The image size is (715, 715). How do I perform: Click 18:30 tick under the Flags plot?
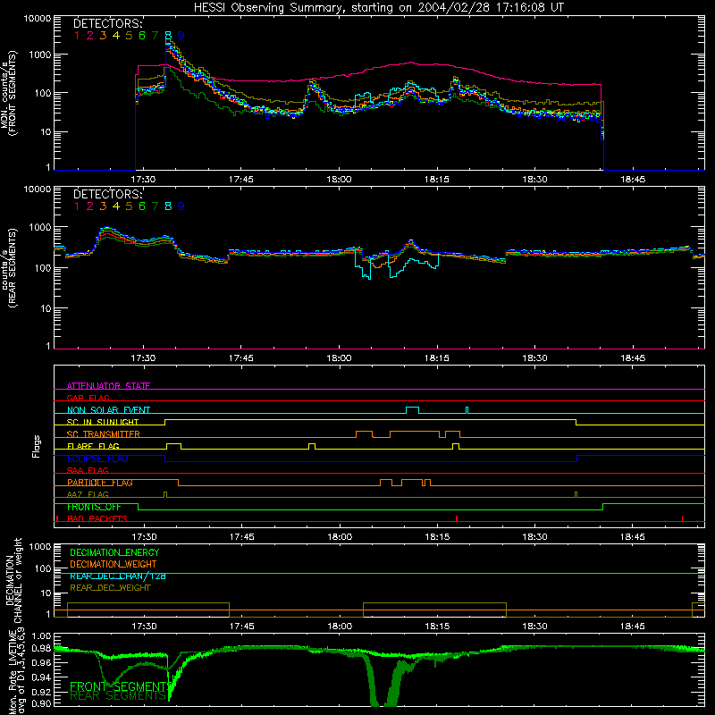click(534, 537)
